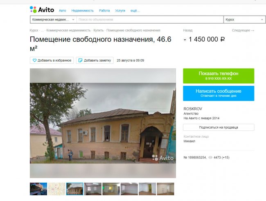The image size is (266, 201).
Task: Click the eye views counter icon
Action: [210, 157]
